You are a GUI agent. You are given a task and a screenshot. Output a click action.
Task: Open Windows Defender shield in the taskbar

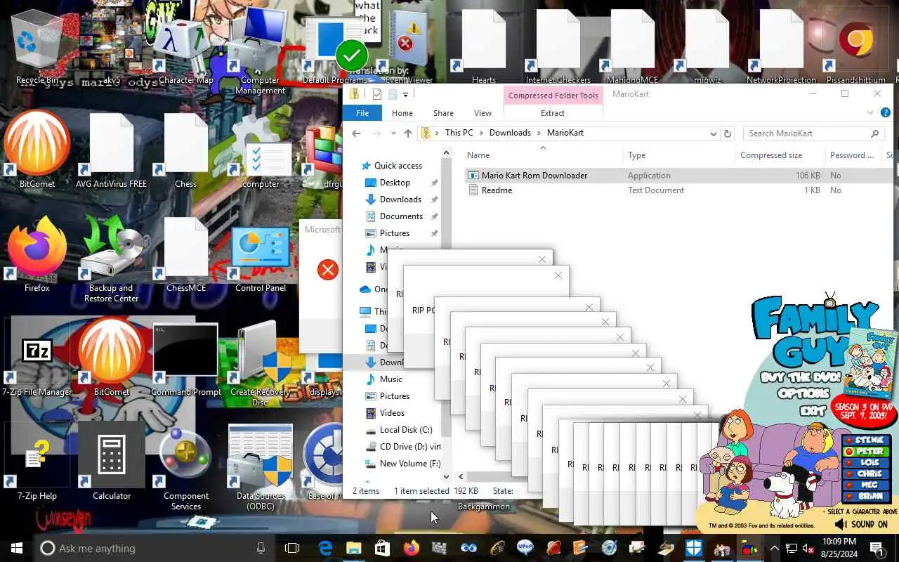point(694,548)
